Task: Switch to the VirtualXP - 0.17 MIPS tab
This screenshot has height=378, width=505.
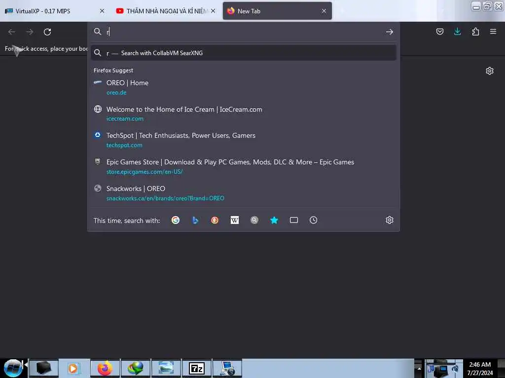Action: pos(55,11)
